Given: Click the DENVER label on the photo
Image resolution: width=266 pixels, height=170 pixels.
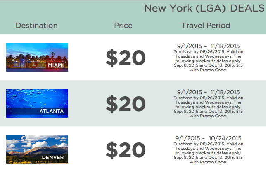Looking at the screenshot, I should click(53, 157).
